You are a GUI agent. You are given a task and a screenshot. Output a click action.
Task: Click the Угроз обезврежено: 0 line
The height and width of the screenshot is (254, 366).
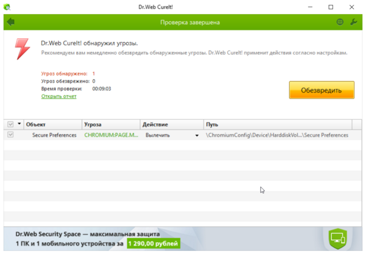(x=68, y=81)
